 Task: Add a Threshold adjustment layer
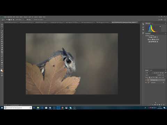point(153,42)
